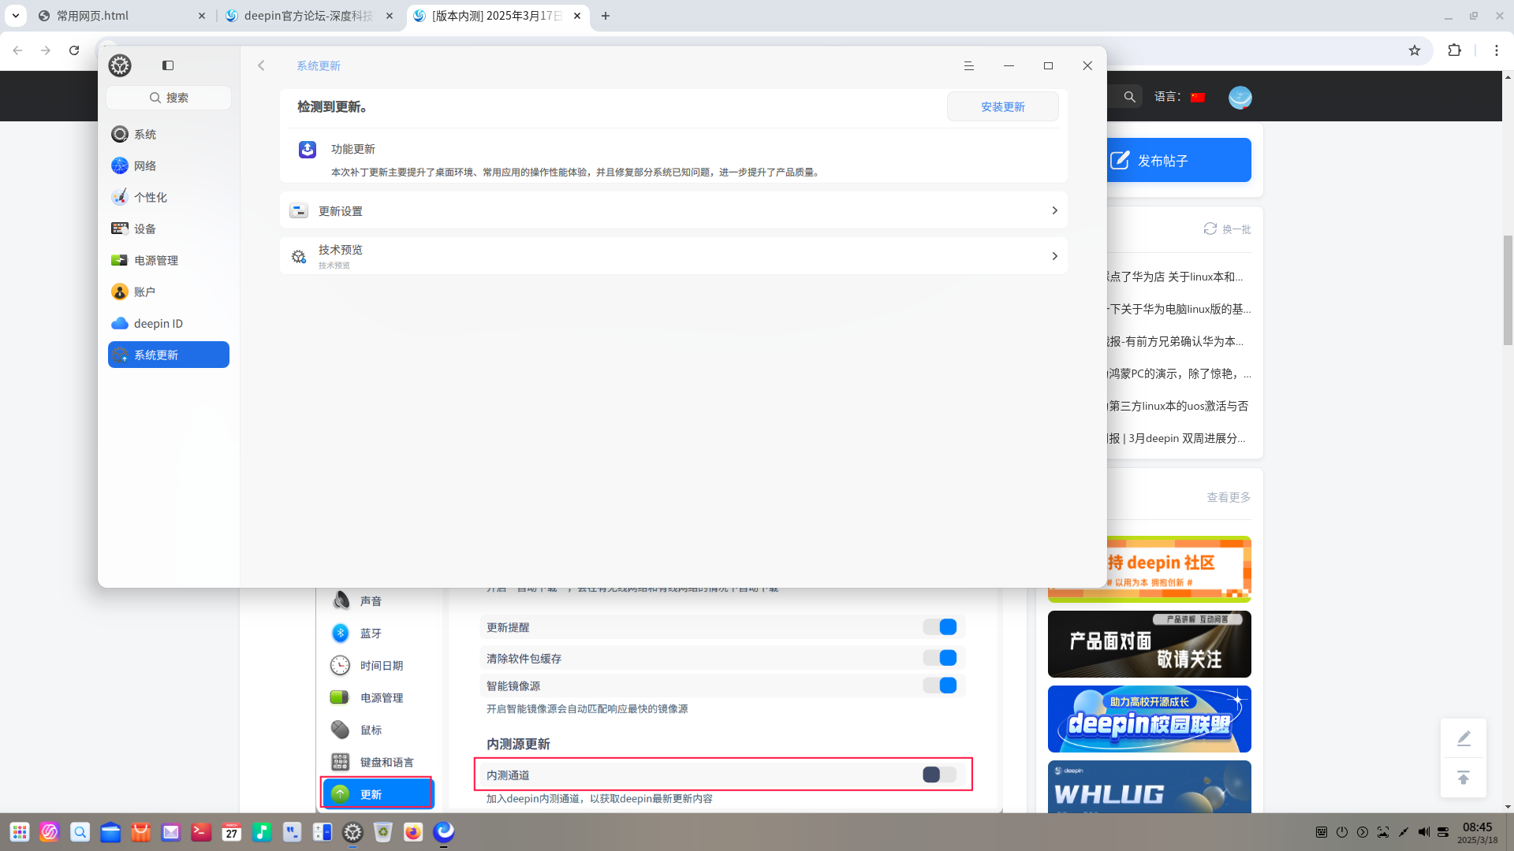Open the Firefox icon in the dock
The width and height of the screenshot is (1514, 851).
coord(413,832)
